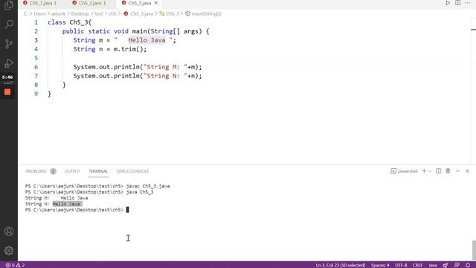Split the editor to the right

(x=458, y=3)
